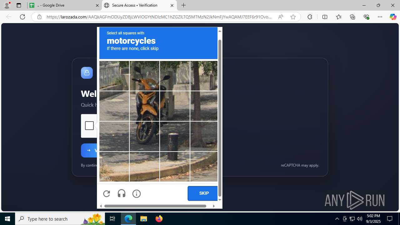The image size is (400, 225).
Task: Close the Secure Access Verification tab
Action: pos(172,5)
